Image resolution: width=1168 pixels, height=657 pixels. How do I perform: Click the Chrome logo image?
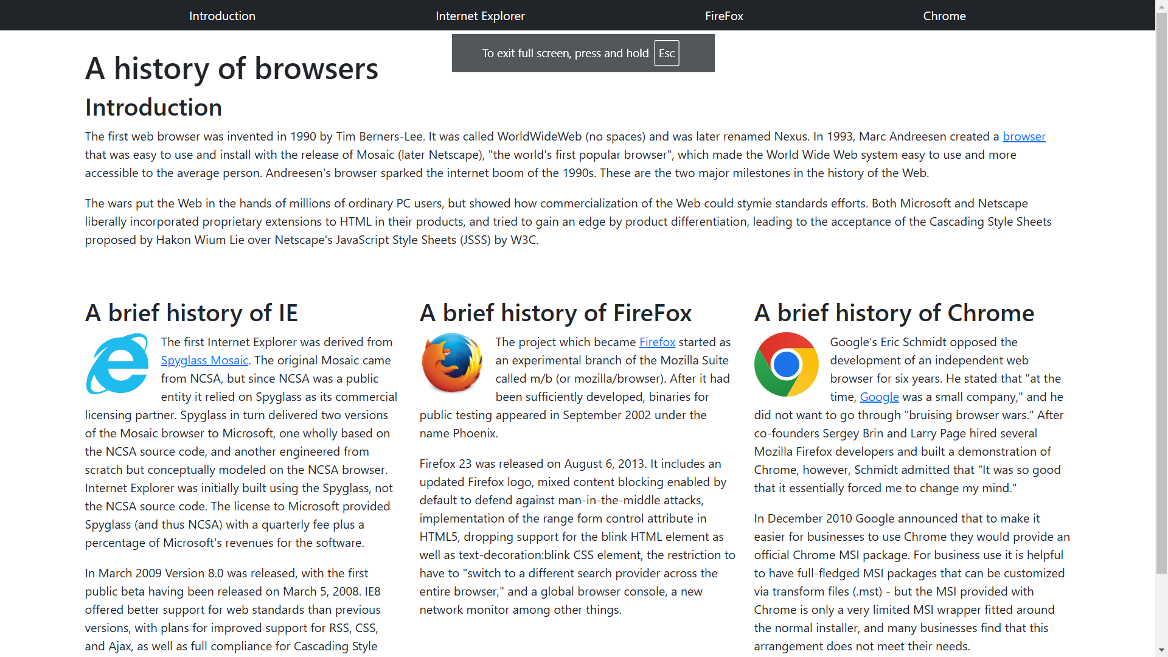pos(786,364)
